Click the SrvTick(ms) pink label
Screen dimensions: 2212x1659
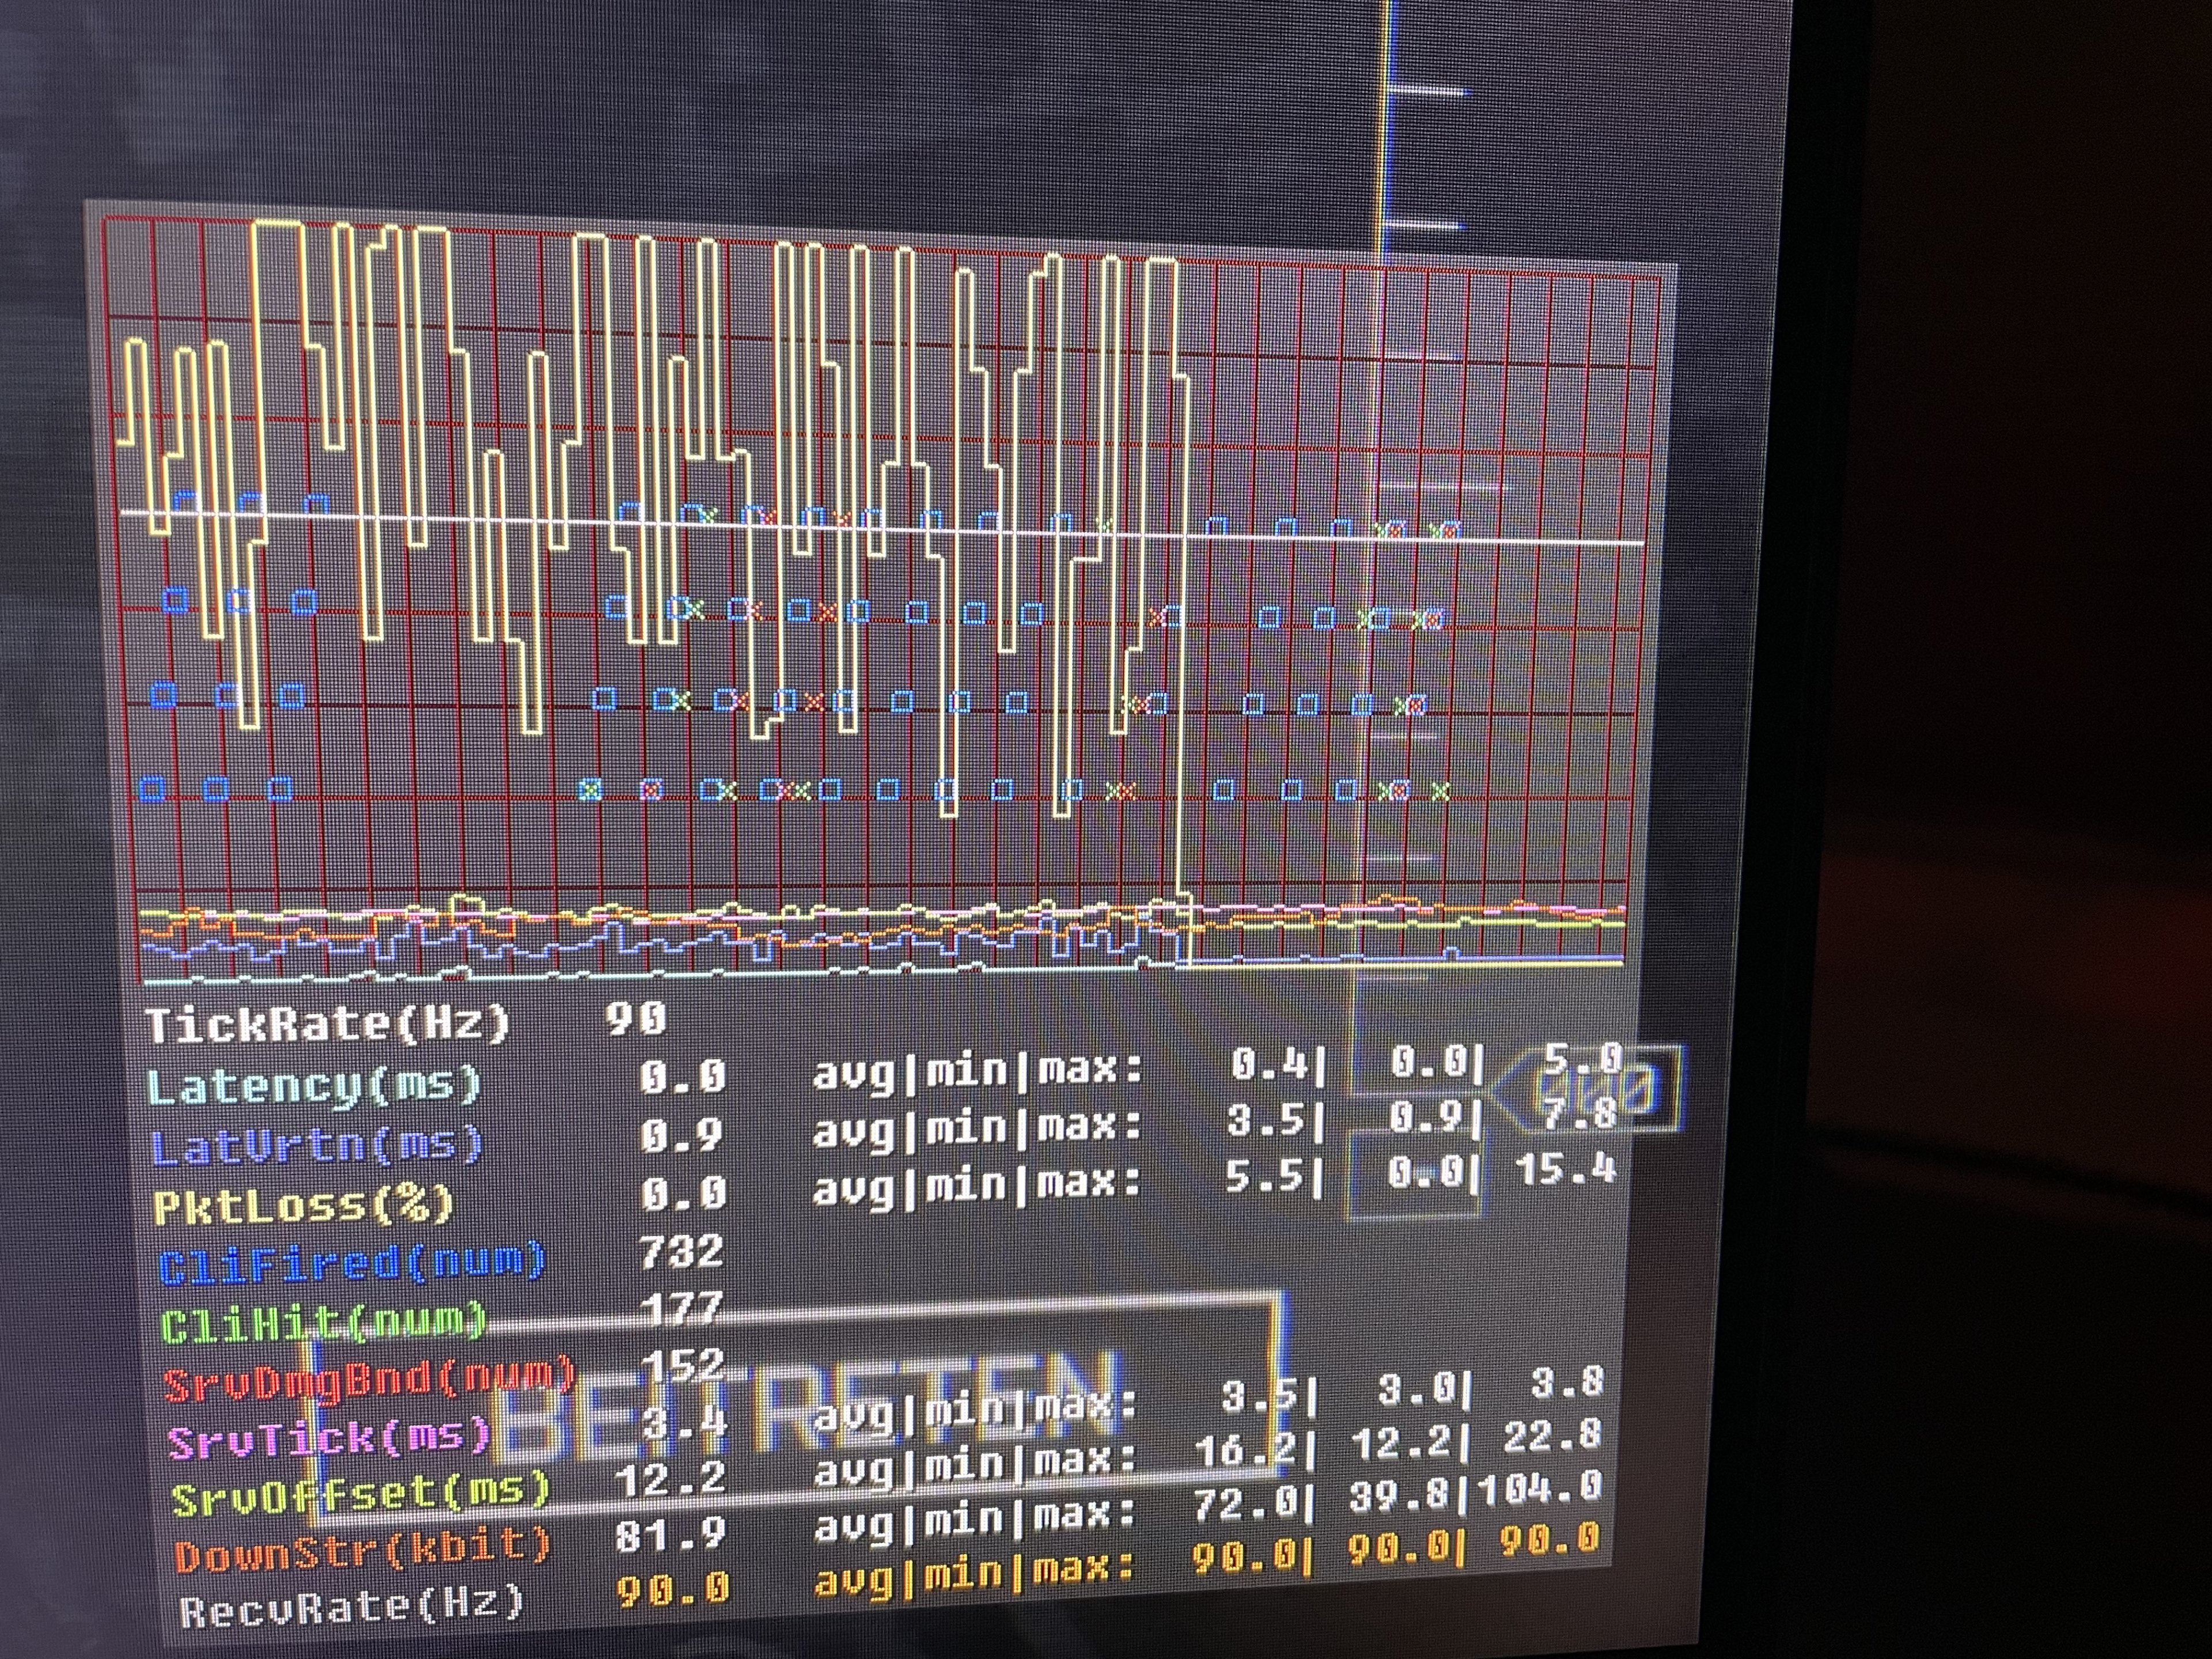329,1440
